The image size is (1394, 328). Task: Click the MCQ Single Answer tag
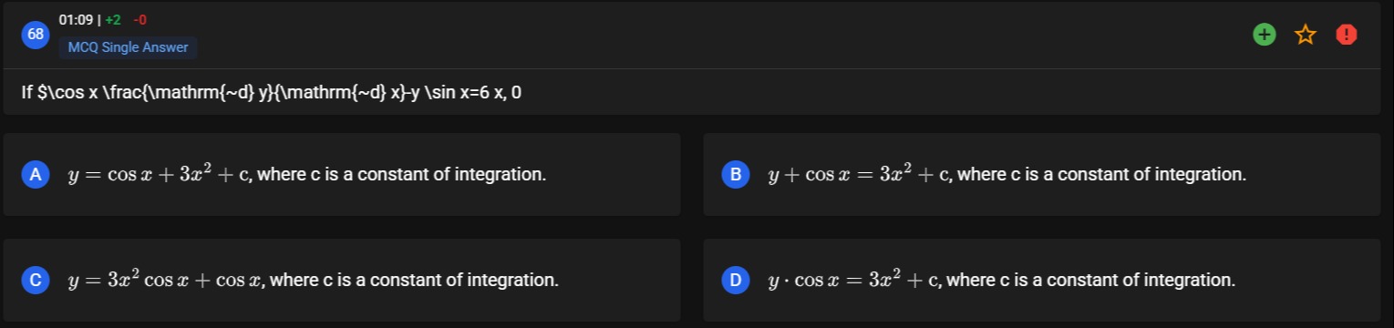[129, 47]
